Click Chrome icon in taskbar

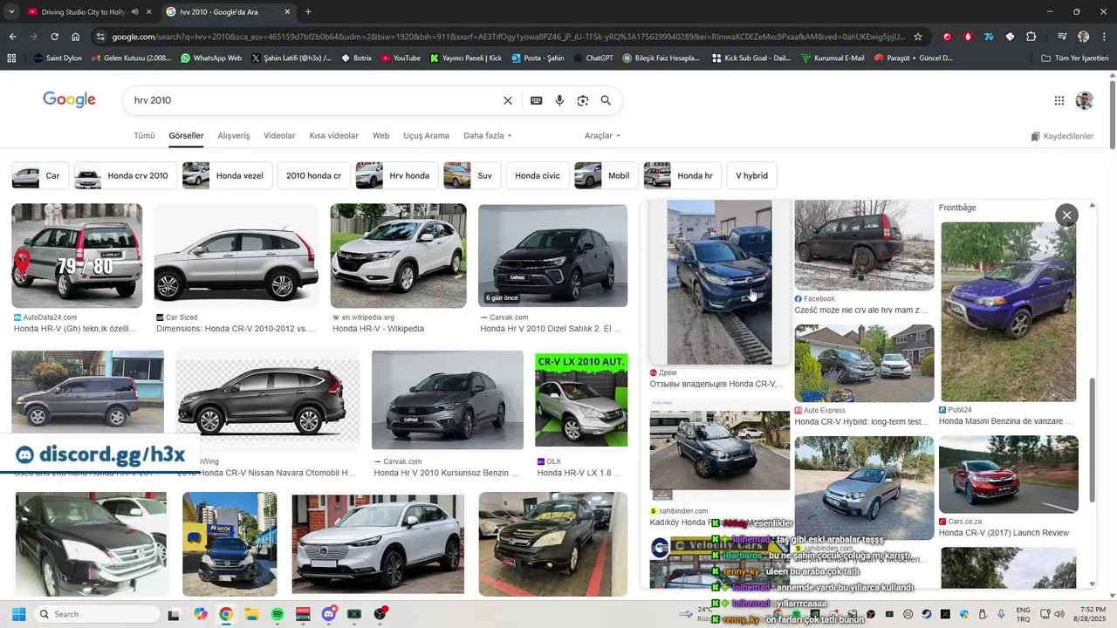(226, 614)
